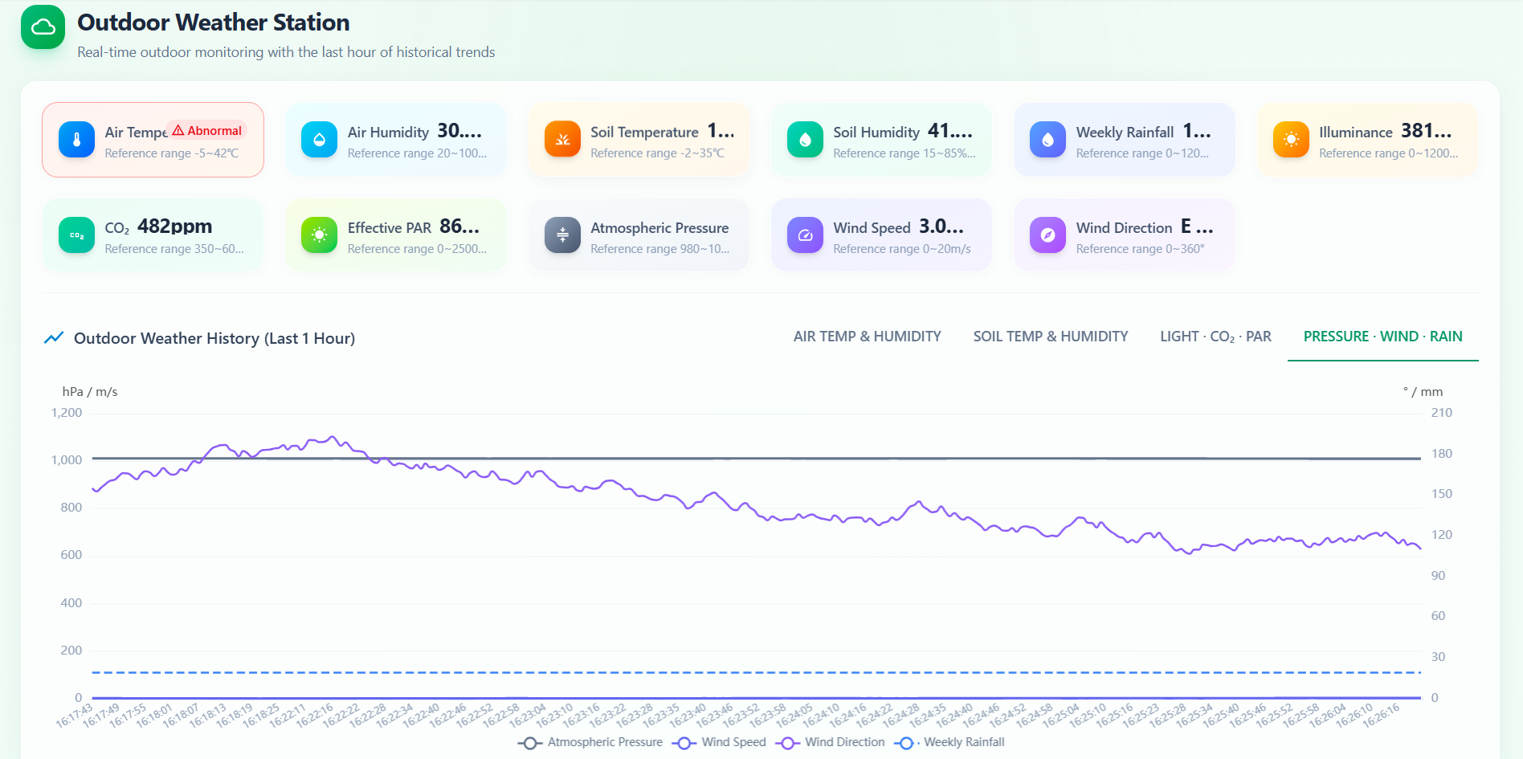
Task: Click the Wind Direction compass icon
Action: 1047,235
